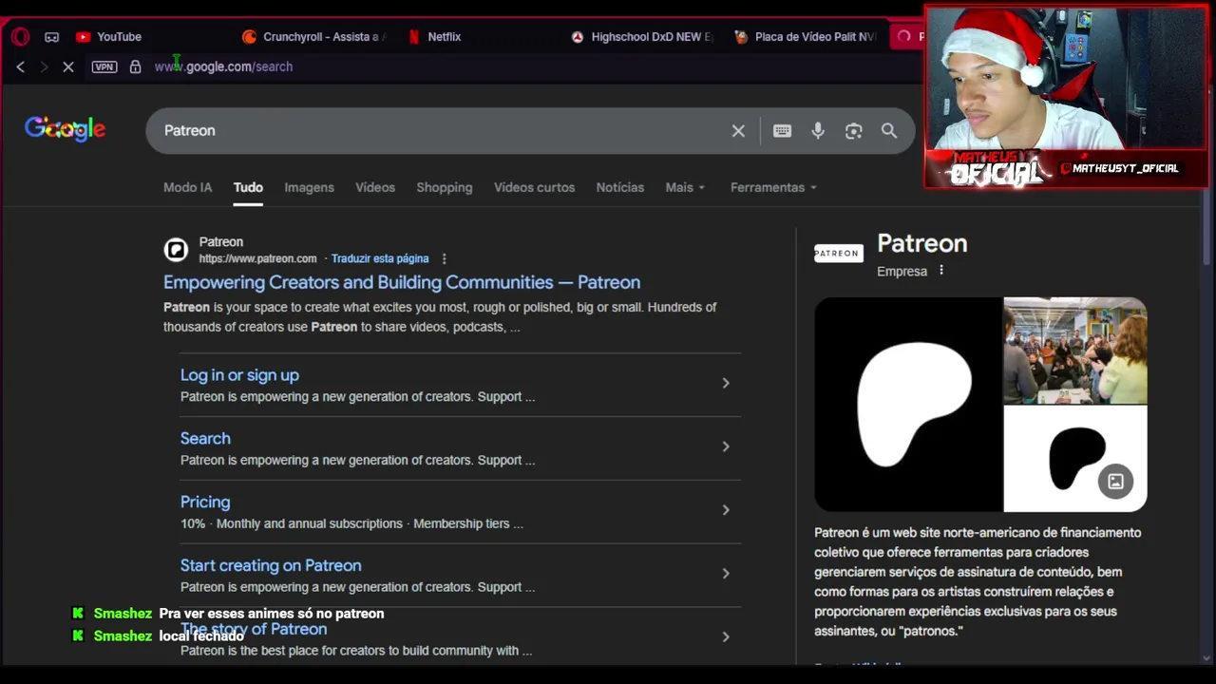Open the three-dot menu beside Traduzir
Viewport: 1216px width, 684px height.
coord(444,258)
